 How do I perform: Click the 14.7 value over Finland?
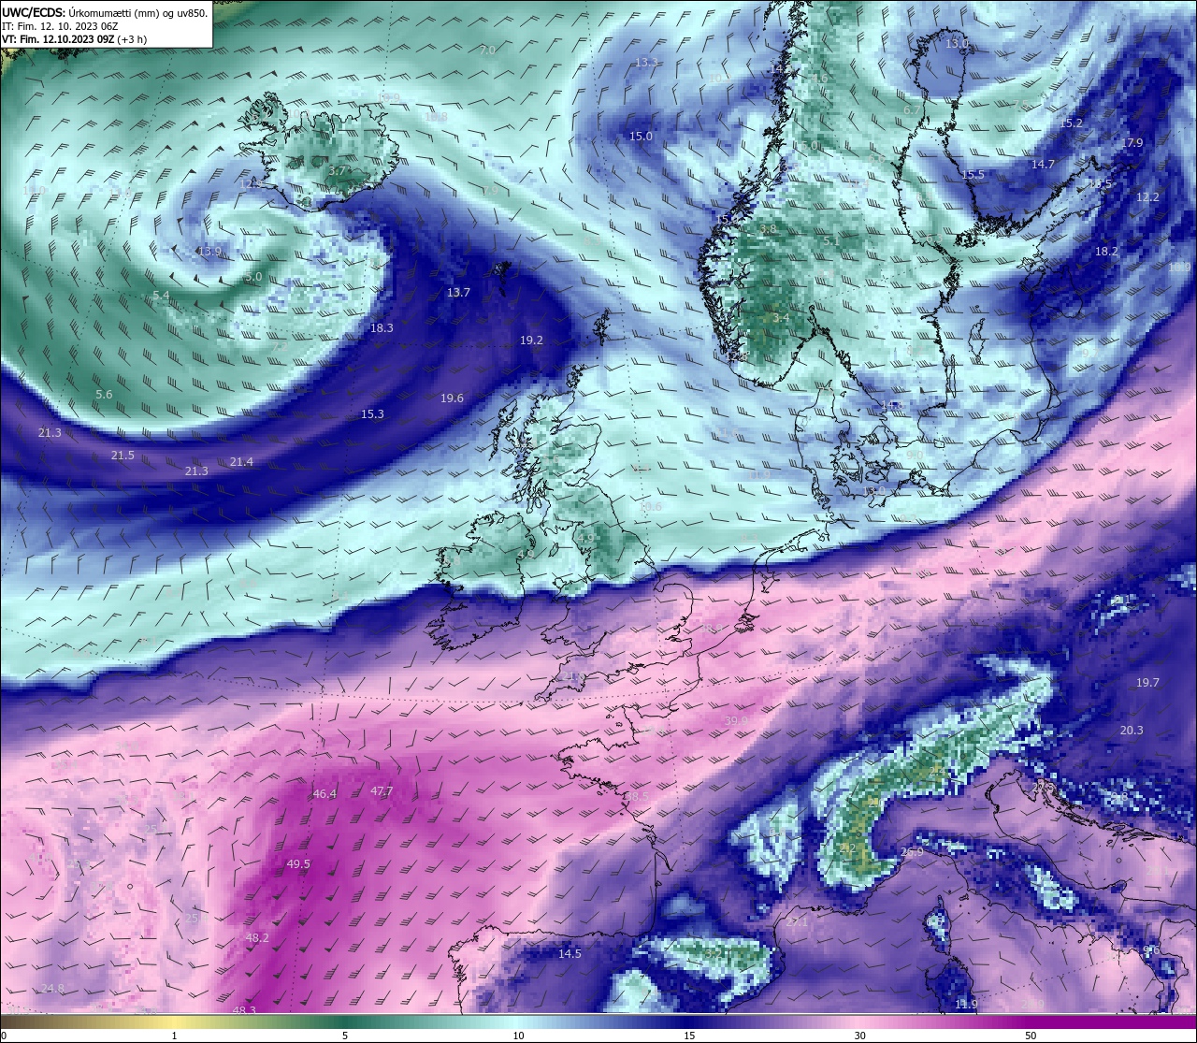click(1043, 165)
